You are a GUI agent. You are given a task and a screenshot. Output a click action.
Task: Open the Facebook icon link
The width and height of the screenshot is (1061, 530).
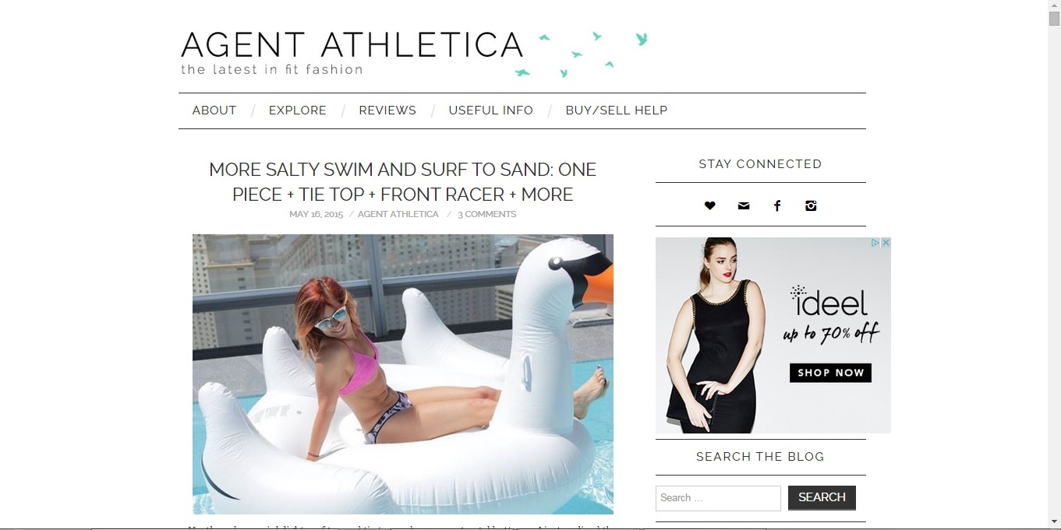pyautogui.click(x=777, y=205)
